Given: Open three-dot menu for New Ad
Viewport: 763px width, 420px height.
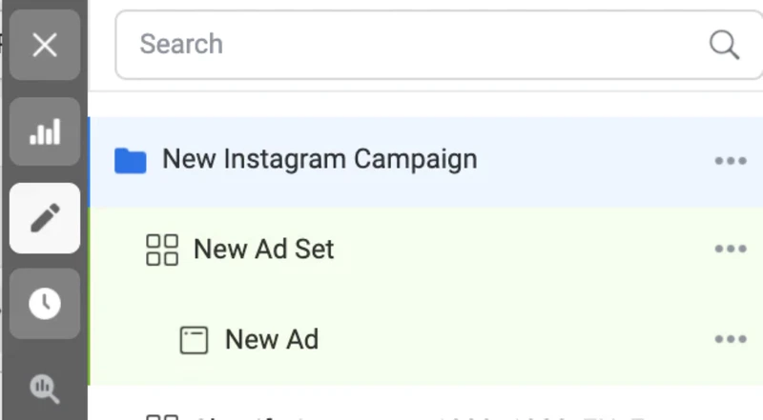Looking at the screenshot, I should pyautogui.click(x=731, y=339).
